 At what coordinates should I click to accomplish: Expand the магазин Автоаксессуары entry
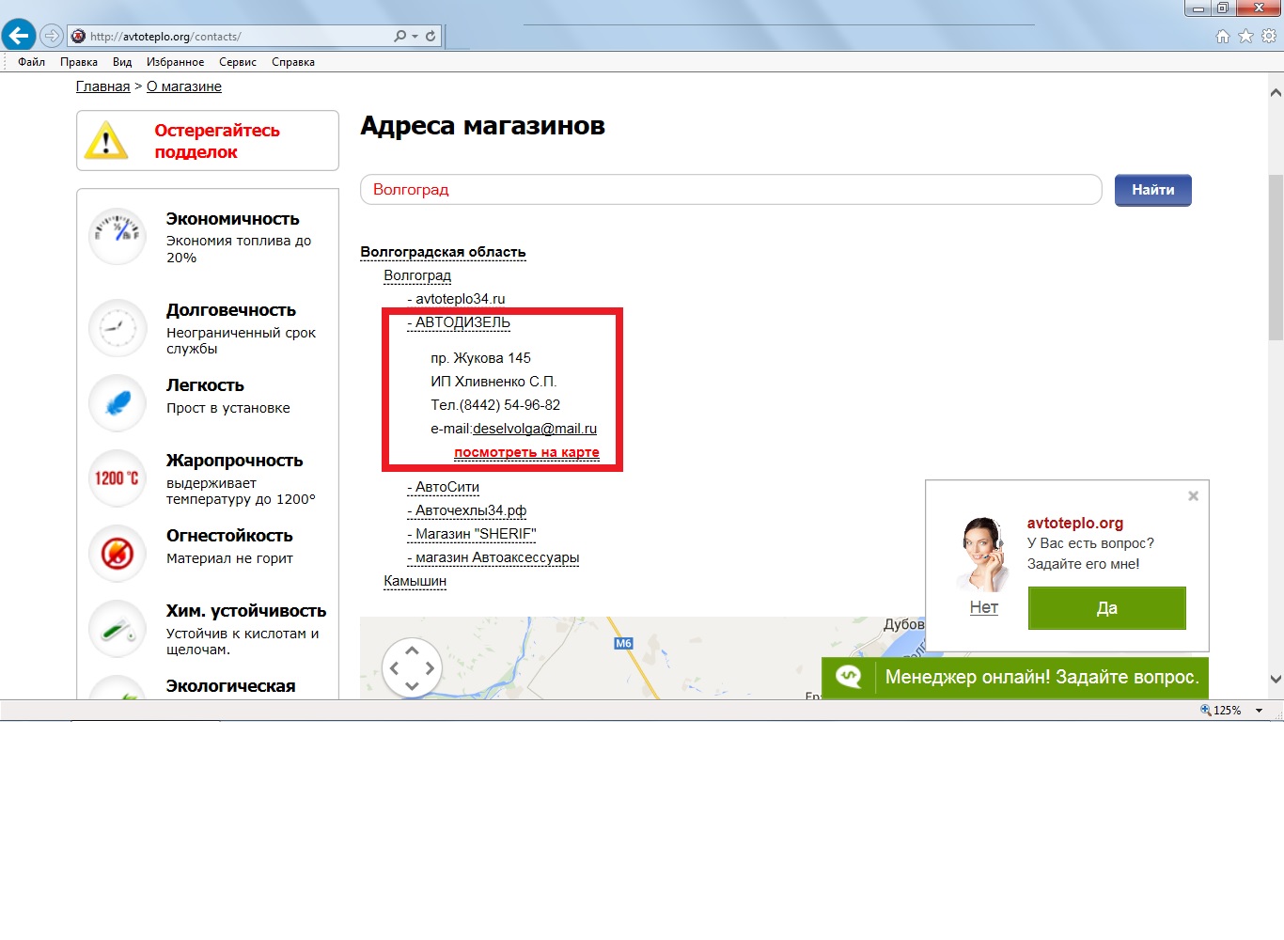coord(493,557)
